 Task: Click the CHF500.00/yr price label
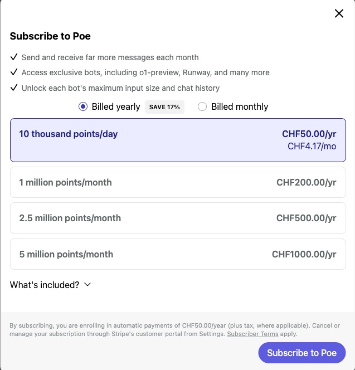[306, 218]
